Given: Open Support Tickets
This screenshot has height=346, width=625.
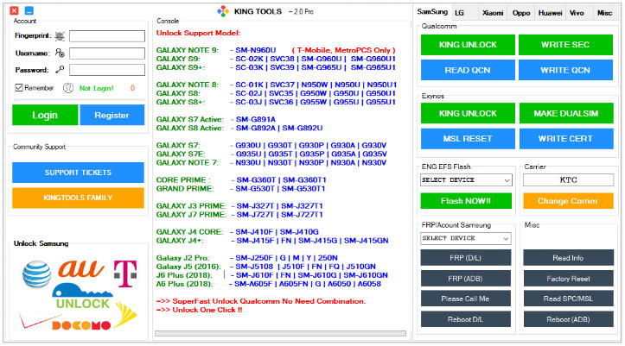Looking at the screenshot, I should 78,173.
